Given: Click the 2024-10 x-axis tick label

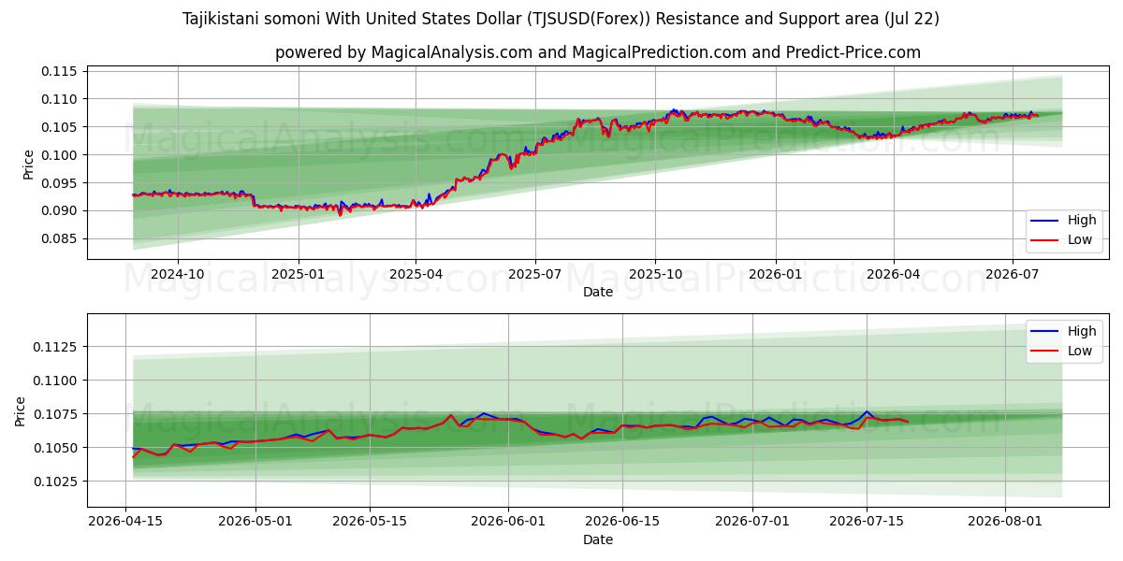Looking at the screenshot, I should click(177, 275).
